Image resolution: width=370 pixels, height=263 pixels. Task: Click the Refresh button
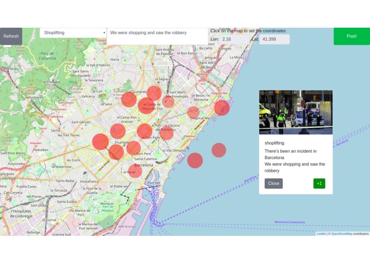[11, 36]
